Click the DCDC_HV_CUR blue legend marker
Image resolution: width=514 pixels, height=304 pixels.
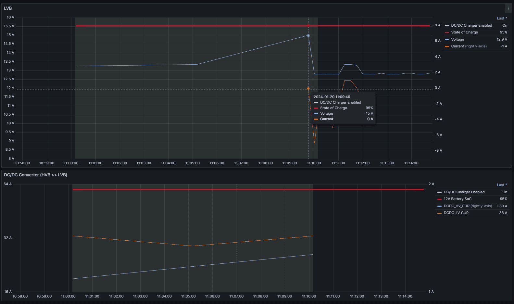pyautogui.click(x=439, y=206)
